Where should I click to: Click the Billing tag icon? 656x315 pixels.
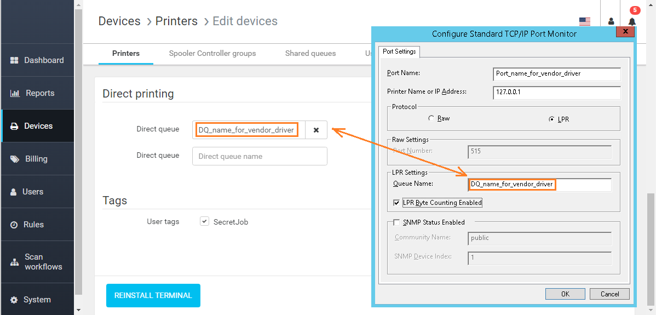(x=15, y=159)
